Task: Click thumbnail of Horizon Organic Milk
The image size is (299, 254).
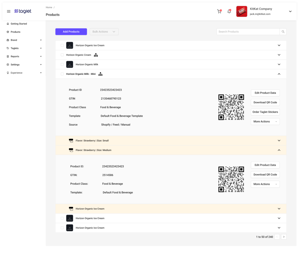Action: tap(69, 65)
